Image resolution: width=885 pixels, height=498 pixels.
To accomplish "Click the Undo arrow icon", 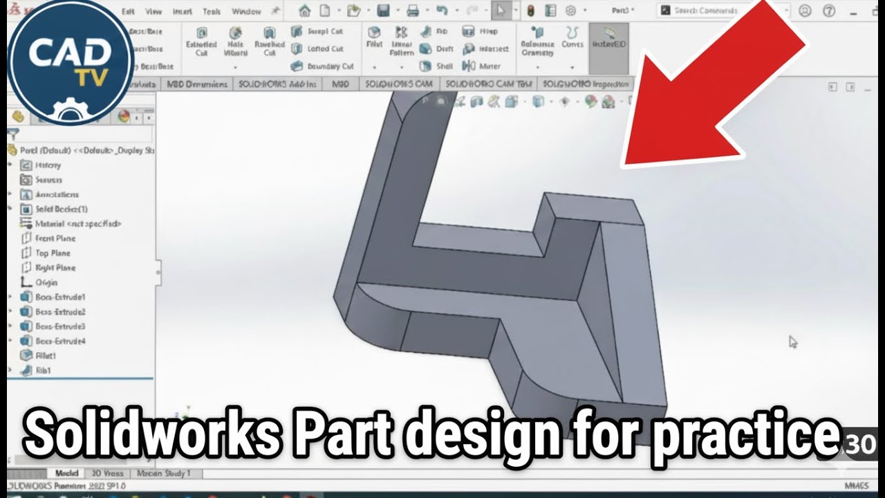I will (x=442, y=10).
